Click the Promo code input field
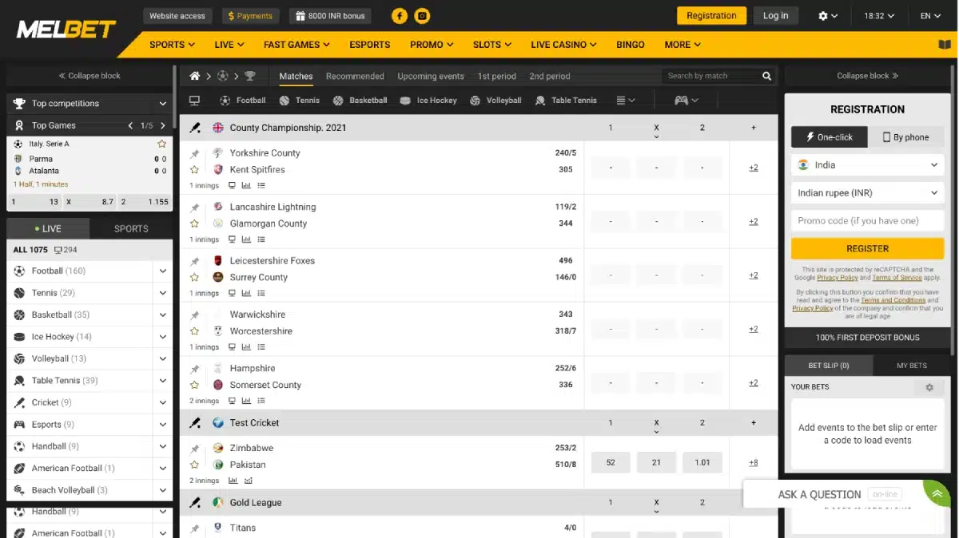 click(x=867, y=221)
